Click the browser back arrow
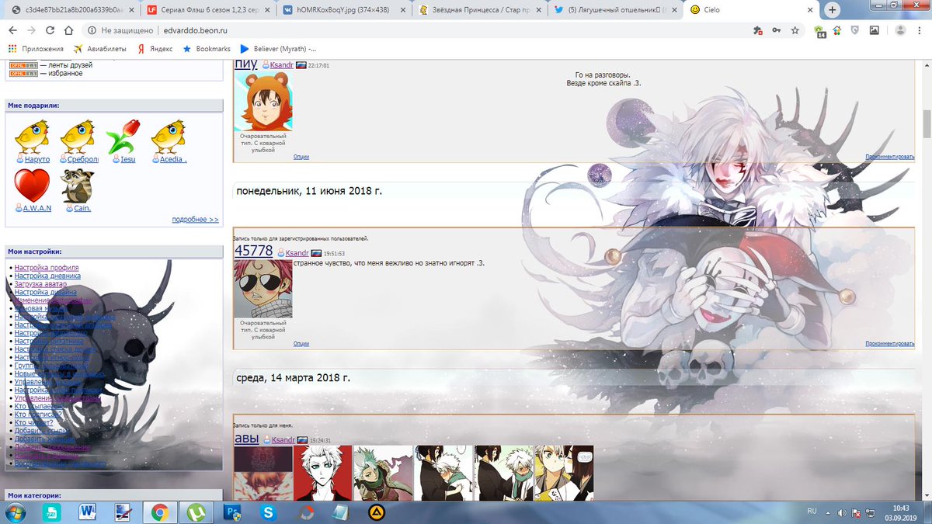932x524 pixels. (12, 30)
